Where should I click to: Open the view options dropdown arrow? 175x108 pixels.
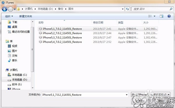pos(155,16)
